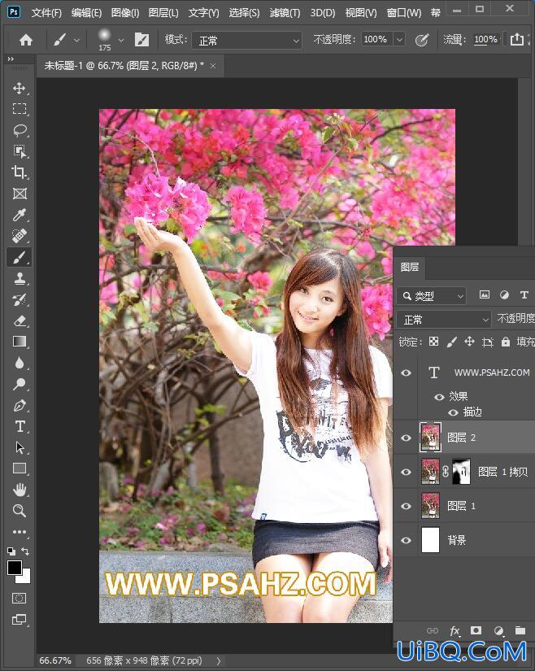
Task: Open the brush settings panel toggle
Action: (141, 40)
